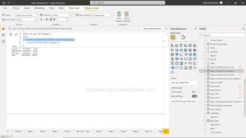
Task: Choose pie chart visual
Action: (x=186, y=54)
